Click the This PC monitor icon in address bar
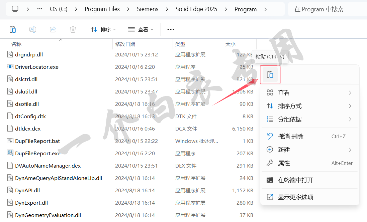The width and height of the screenshot is (367, 222). coord(15,9)
